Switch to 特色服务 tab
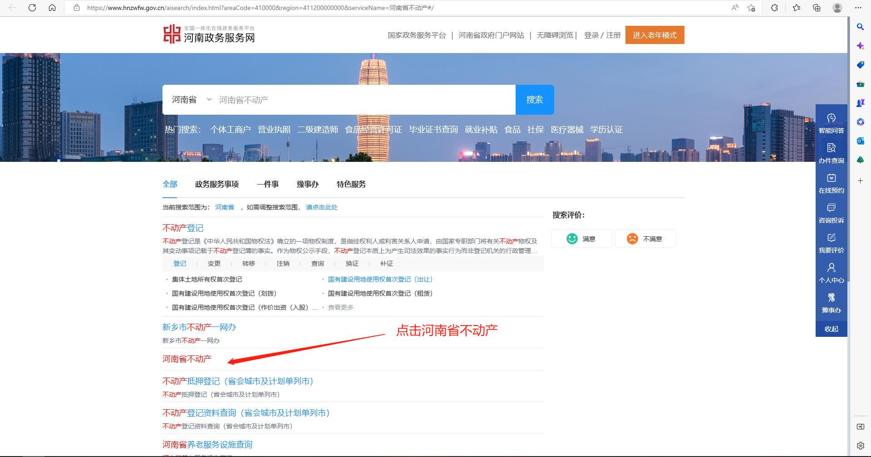This screenshot has width=871, height=457. (351, 184)
